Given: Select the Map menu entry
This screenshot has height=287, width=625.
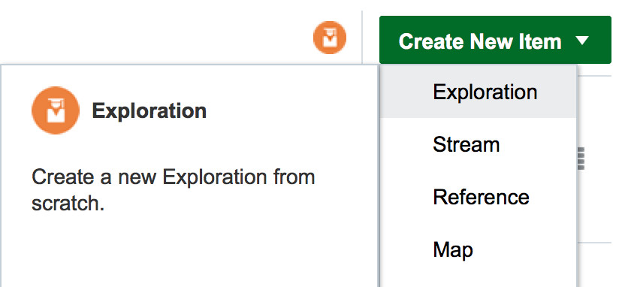Looking at the screenshot, I should tap(453, 250).
